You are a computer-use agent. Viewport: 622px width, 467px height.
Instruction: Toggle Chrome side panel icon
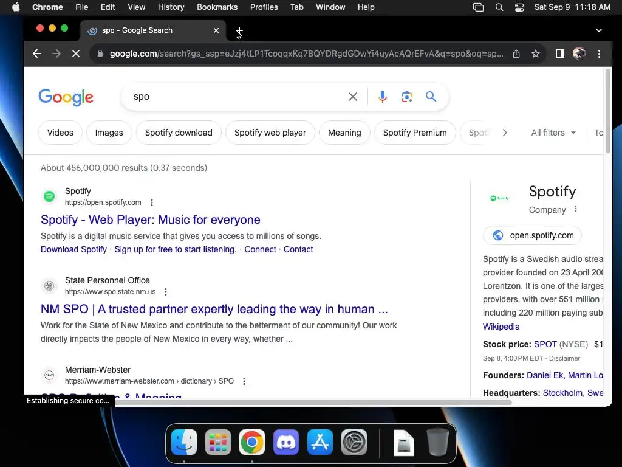[x=559, y=54]
